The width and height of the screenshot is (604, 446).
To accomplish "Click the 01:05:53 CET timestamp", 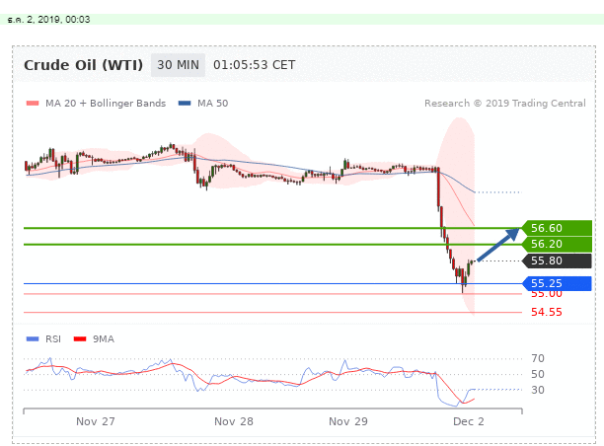I will 255,65.
